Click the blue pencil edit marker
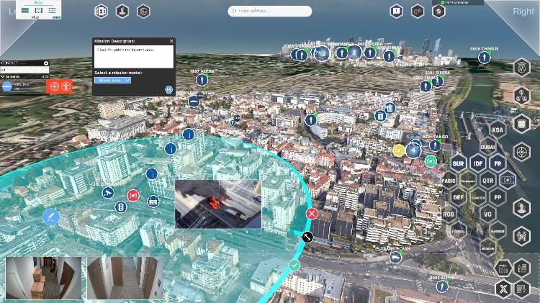 (x=51, y=217)
